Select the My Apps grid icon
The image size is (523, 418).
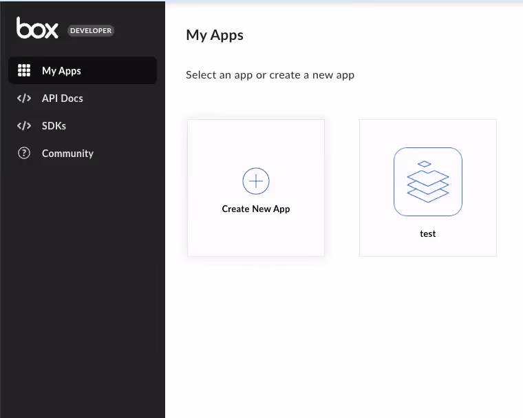click(x=24, y=70)
